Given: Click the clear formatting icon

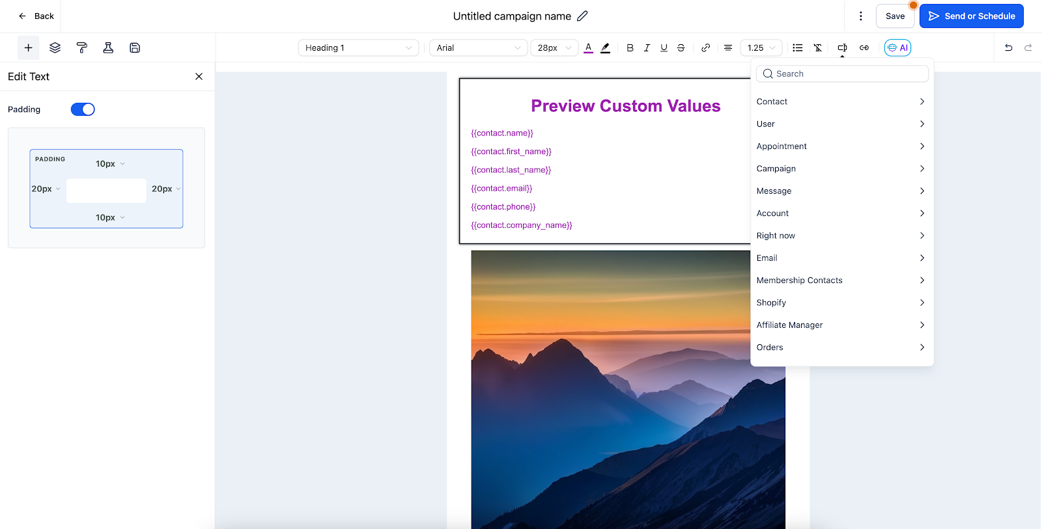Looking at the screenshot, I should tap(818, 47).
